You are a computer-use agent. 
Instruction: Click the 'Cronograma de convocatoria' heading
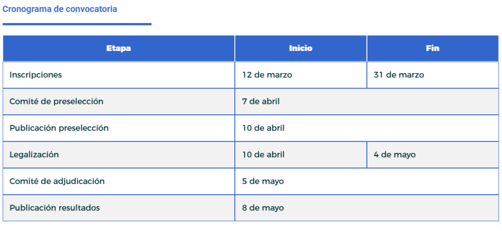click(x=60, y=9)
